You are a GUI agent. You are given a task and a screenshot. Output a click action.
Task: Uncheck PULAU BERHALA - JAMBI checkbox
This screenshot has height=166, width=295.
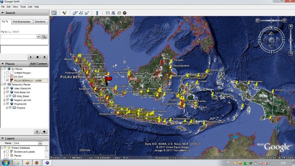pyautogui.click(x=7, y=80)
